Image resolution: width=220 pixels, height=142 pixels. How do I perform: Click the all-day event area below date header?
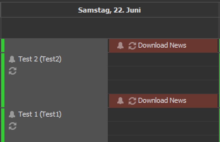[x=110, y=28]
